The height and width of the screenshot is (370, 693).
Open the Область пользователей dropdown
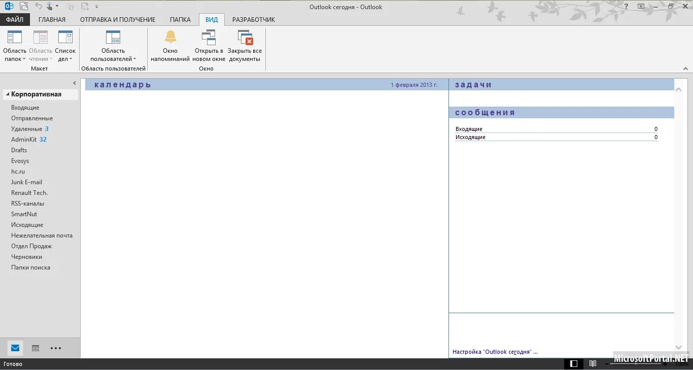113,46
